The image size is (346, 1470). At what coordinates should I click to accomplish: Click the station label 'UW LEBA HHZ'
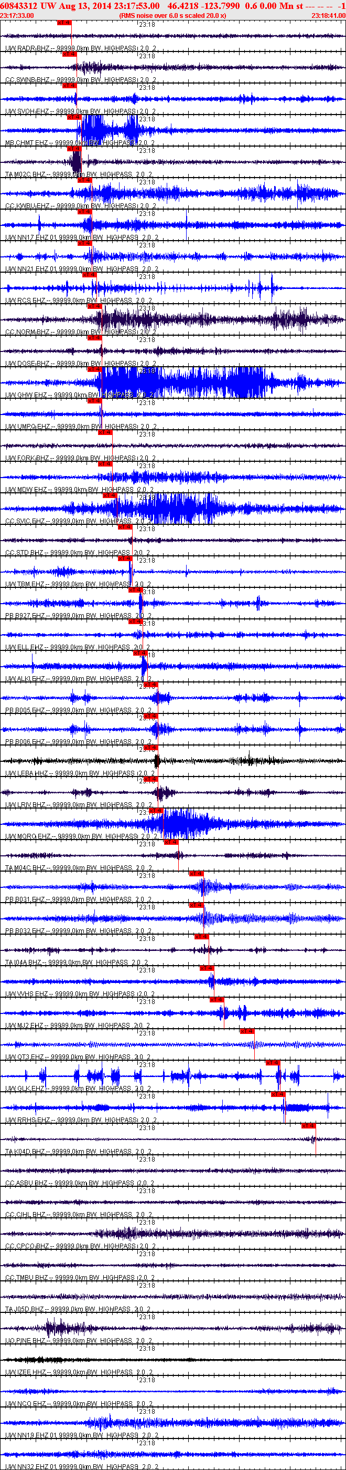(x=27, y=774)
